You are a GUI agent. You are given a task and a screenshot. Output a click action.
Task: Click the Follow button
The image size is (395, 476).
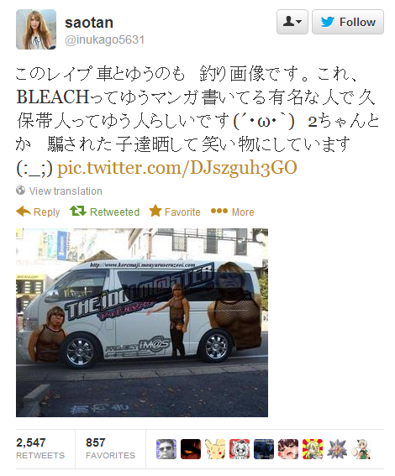click(348, 22)
